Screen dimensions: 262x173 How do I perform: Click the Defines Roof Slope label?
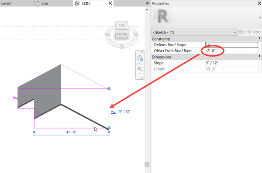click(x=170, y=45)
